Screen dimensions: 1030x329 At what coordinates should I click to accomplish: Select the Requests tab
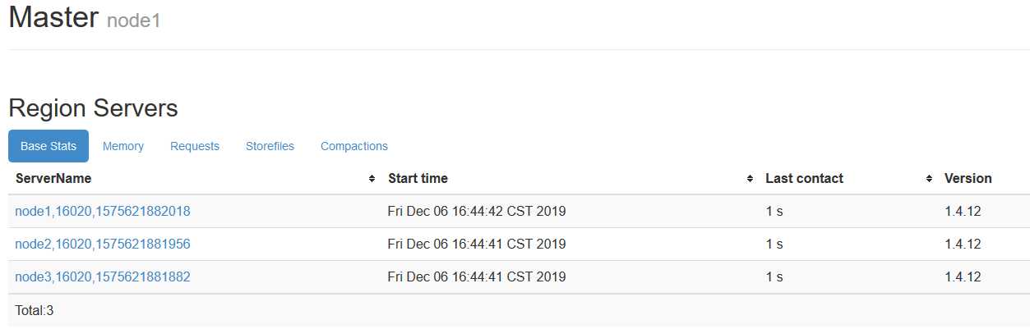click(195, 146)
